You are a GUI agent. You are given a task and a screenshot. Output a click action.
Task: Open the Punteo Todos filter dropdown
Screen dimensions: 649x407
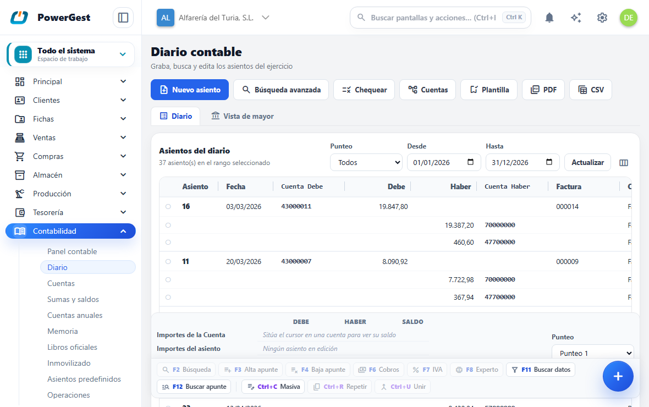pos(366,162)
